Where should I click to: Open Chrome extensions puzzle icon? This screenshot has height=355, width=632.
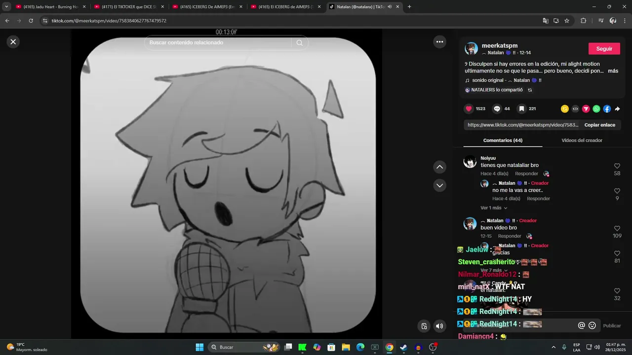point(583,21)
